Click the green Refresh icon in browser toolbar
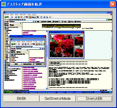This screenshot has height=108, width=117. pyautogui.click(x=19, y=17)
